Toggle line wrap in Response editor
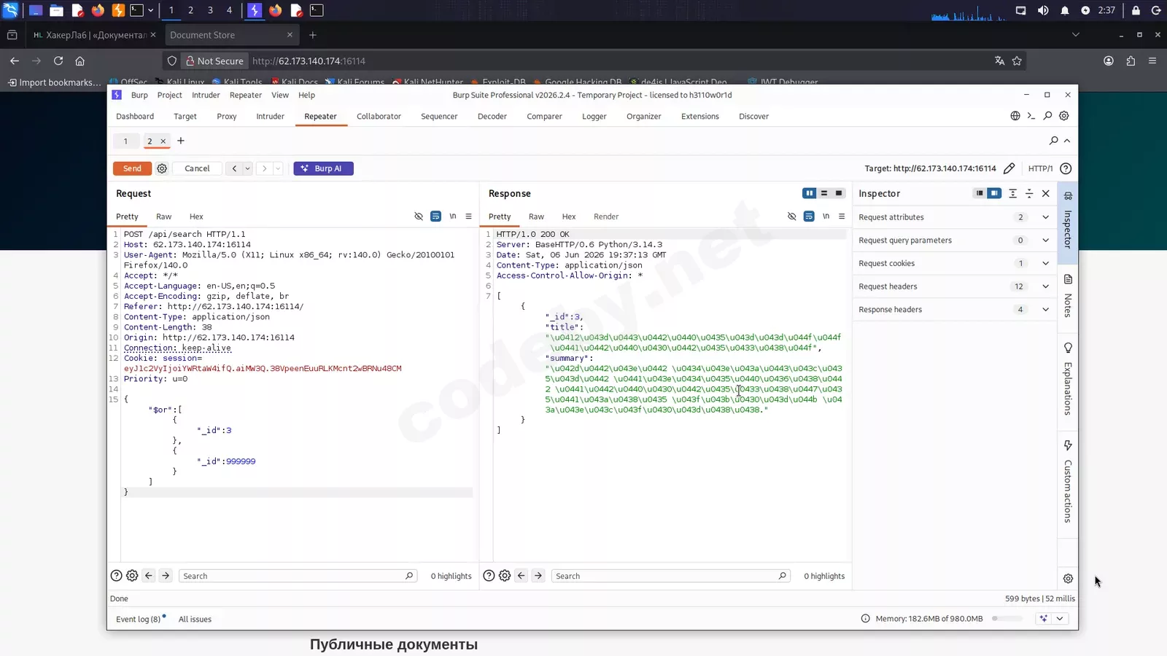Viewport: 1167px width, 656px height. click(x=809, y=216)
